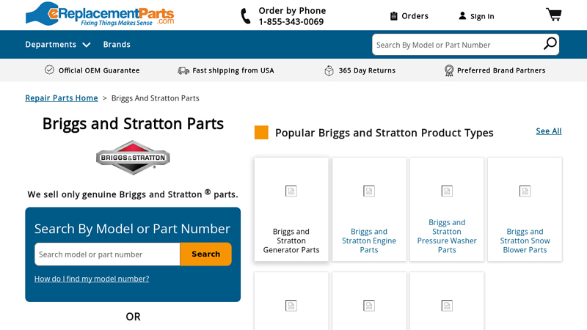Expand the Departments dropdown chevron
Image resolution: width=587 pixels, height=330 pixels.
point(87,45)
